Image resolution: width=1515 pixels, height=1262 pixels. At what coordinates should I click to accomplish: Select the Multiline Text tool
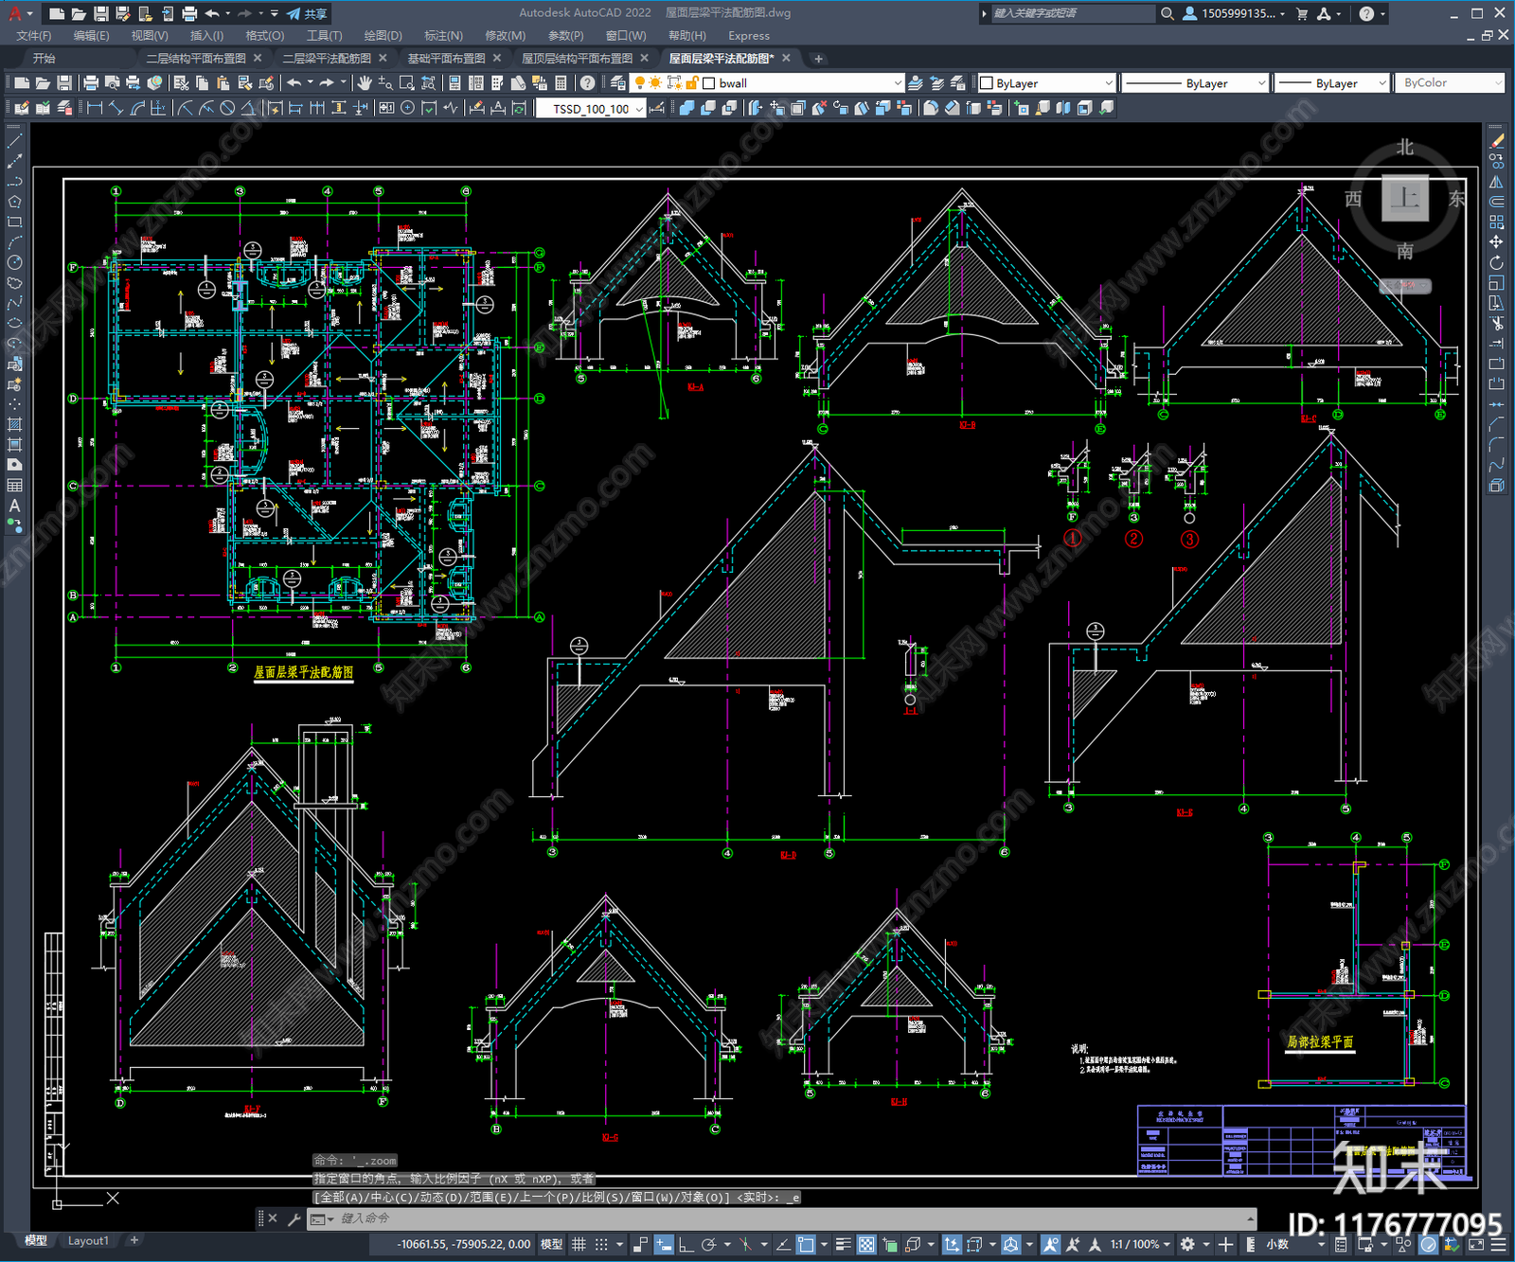click(x=14, y=506)
